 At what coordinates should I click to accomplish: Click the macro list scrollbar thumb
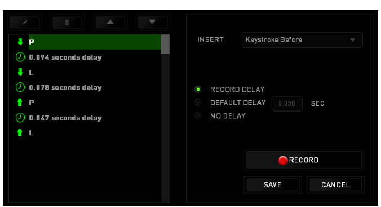click(x=165, y=44)
